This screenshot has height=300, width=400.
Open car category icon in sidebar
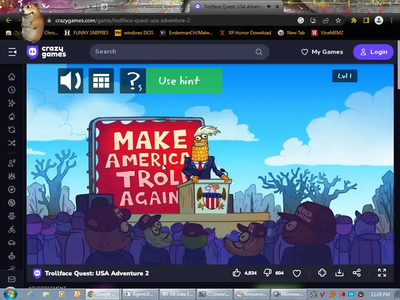point(12,243)
